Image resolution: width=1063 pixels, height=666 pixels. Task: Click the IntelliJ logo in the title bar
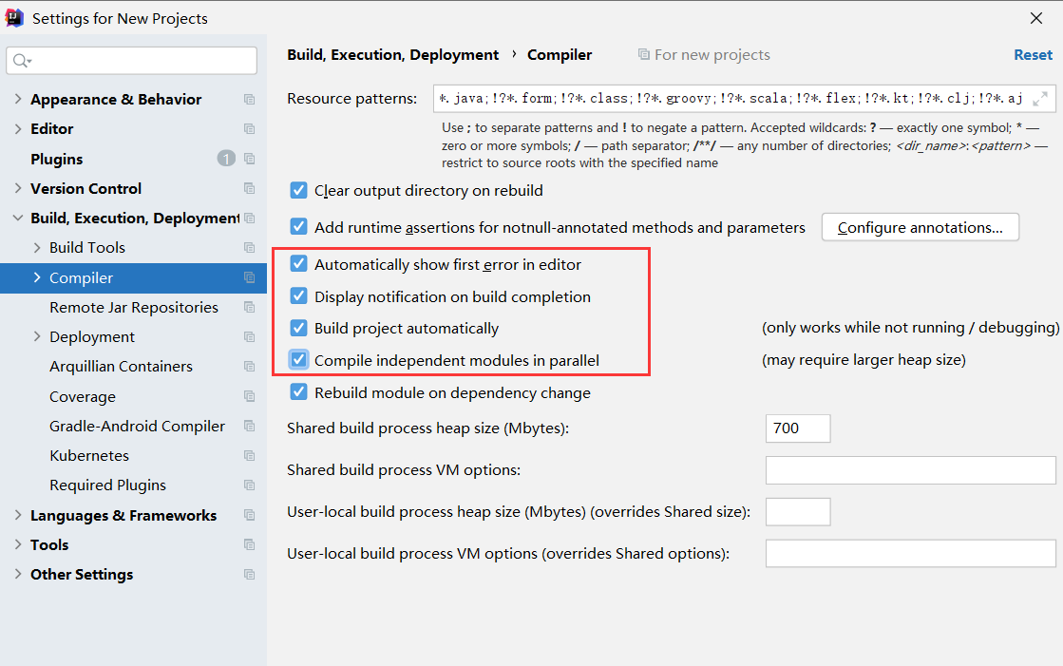[14, 18]
